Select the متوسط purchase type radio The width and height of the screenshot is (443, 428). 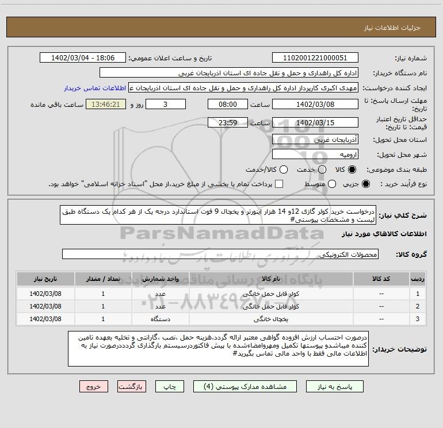pos(332,184)
